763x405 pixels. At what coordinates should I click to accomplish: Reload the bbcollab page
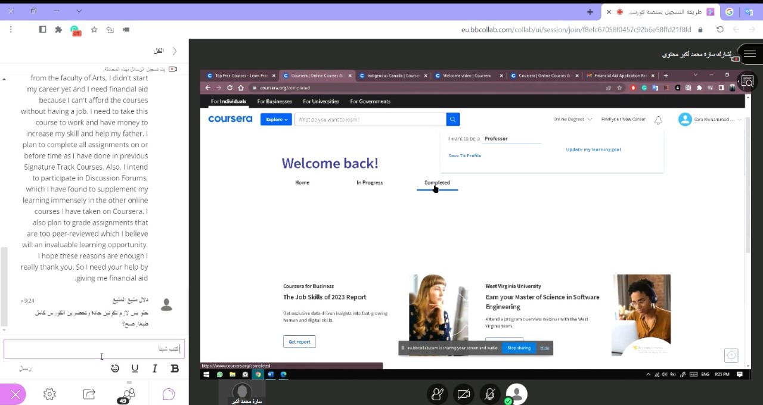coord(719,29)
